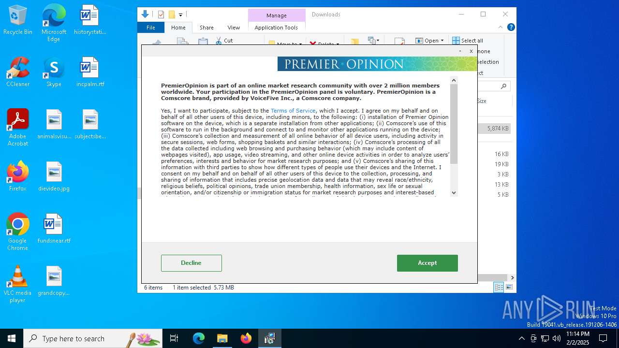
Task: Open Start menu
Action: 12,338
